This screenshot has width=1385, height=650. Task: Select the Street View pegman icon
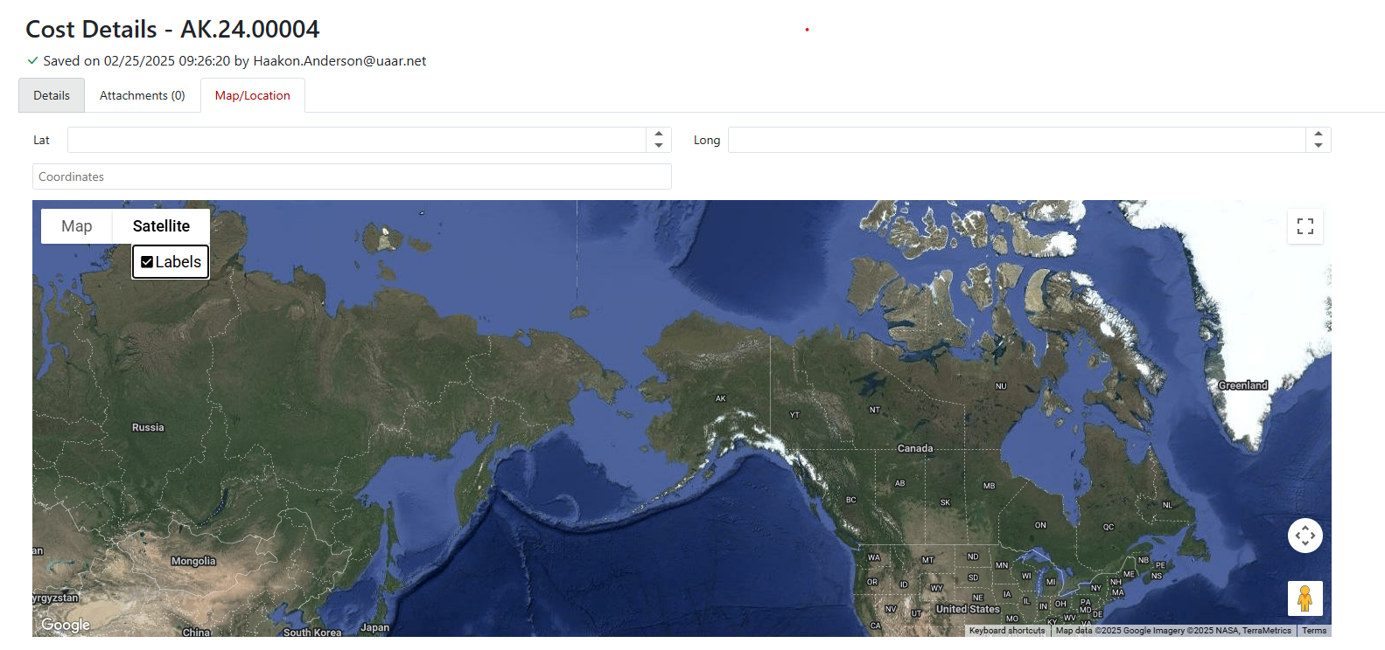click(x=1305, y=598)
